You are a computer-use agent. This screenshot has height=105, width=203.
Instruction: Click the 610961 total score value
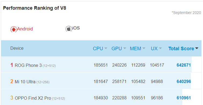184,98
